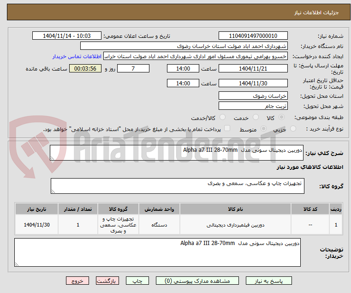
Task: Click the گروه کالا text area
Action: click(178, 186)
